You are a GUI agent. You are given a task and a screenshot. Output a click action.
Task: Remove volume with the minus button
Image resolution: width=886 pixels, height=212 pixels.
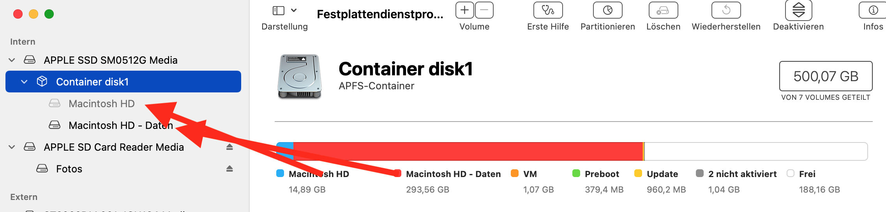click(x=484, y=10)
